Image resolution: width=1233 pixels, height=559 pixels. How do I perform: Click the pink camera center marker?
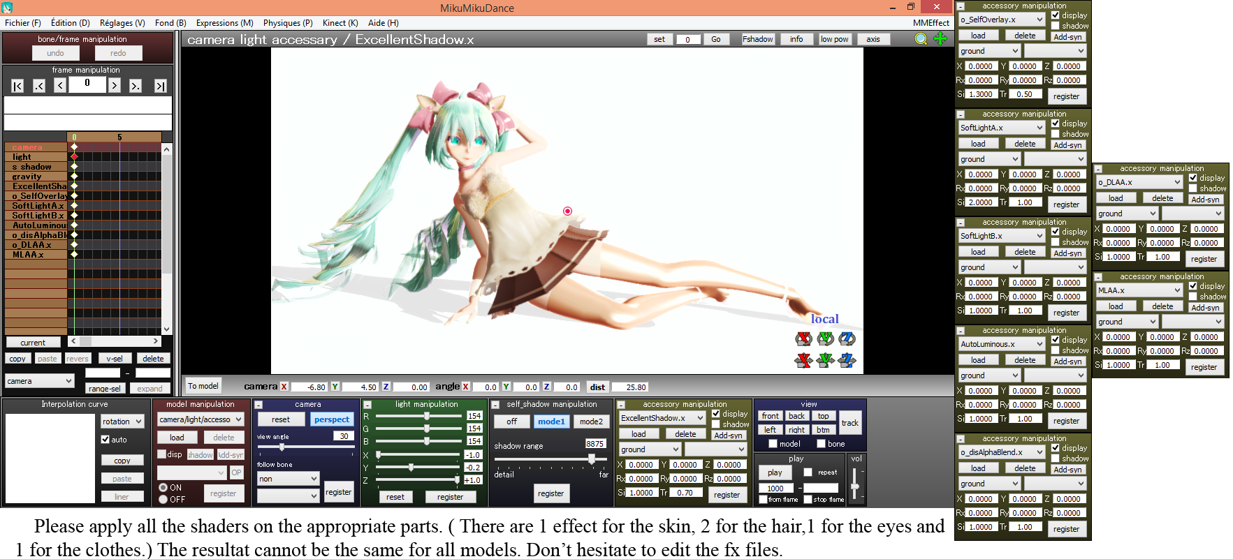pyautogui.click(x=567, y=211)
